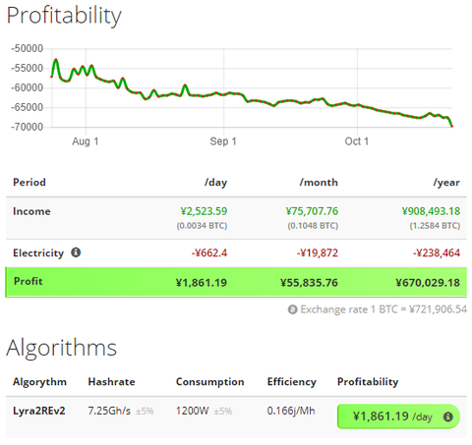Click the Hashrate column header
This screenshot has height=445, width=472.
(x=111, y=382)
